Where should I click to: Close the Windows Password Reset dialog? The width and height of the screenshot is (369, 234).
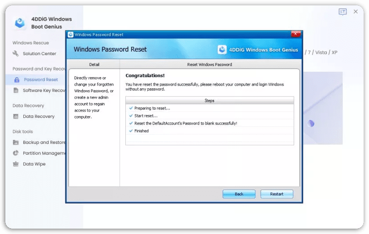tap(296, 34)
